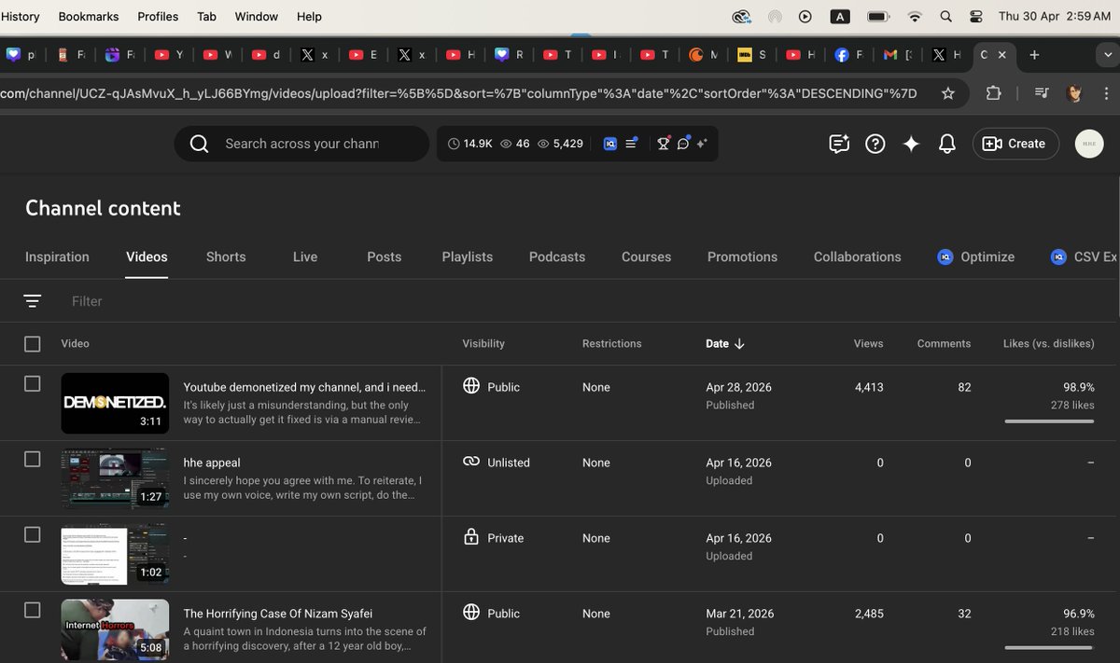The width and height of the screenshot is (1120, 663).
Task: Select the checkbox for the Private video row
Action: tap(33, 534)
